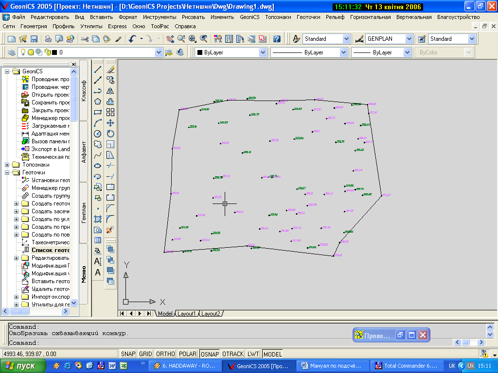Toggle POLAR tracking in the status bar

coord(188,354)
